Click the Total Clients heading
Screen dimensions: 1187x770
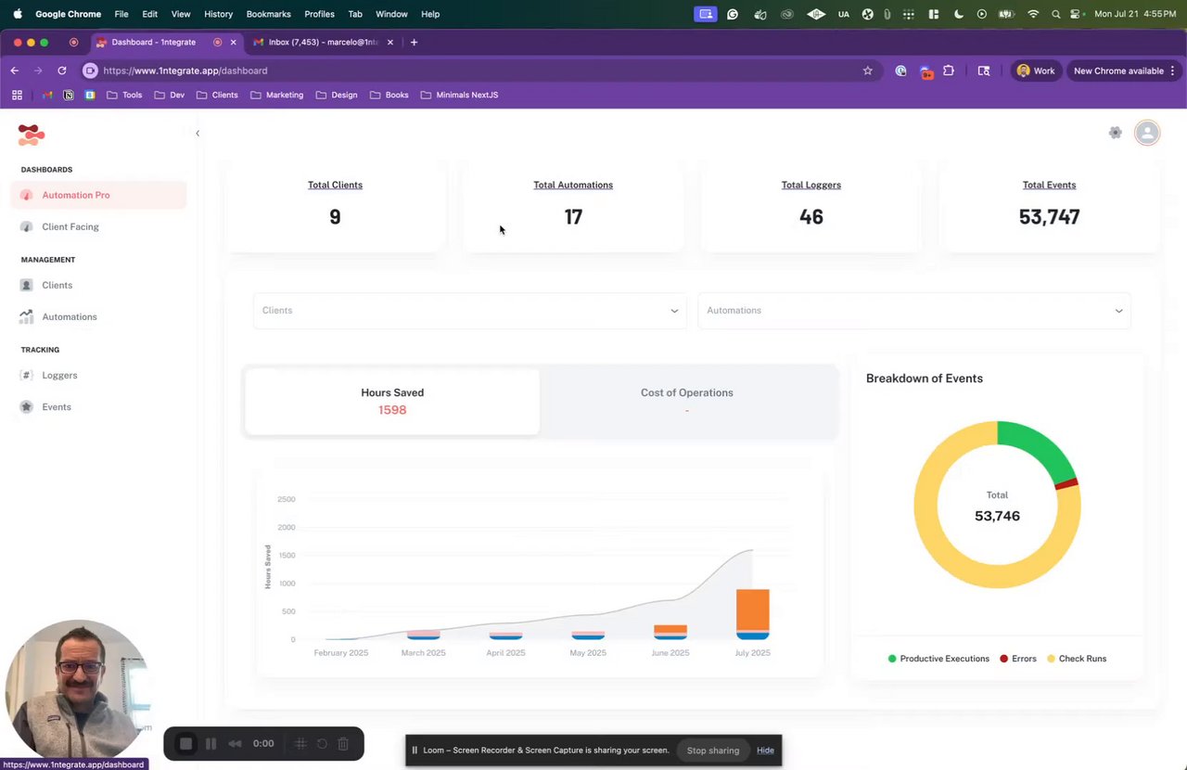point(335,185)
